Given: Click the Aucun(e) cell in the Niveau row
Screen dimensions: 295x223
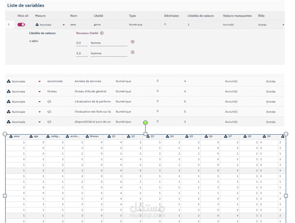Looking at the screenshot, I should pyautogui.click(x=231, y=92).
